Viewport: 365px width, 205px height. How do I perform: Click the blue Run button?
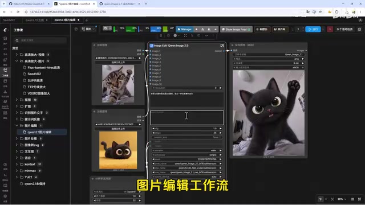313,29
